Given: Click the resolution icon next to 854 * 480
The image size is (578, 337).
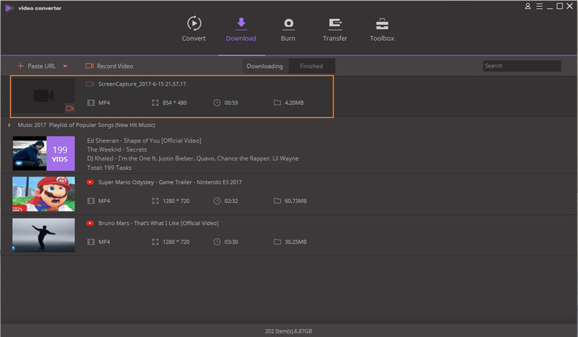Looking at the screenshot, I should pos(155,103).
